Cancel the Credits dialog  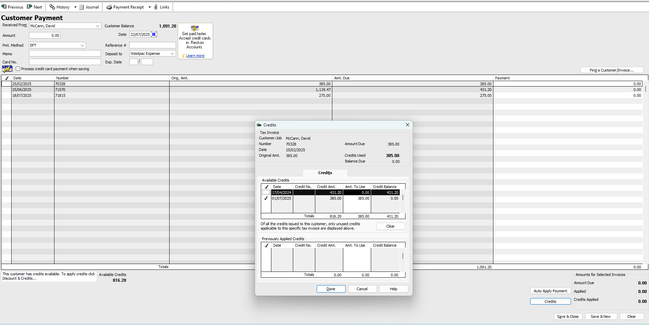(x=362, y=289)
